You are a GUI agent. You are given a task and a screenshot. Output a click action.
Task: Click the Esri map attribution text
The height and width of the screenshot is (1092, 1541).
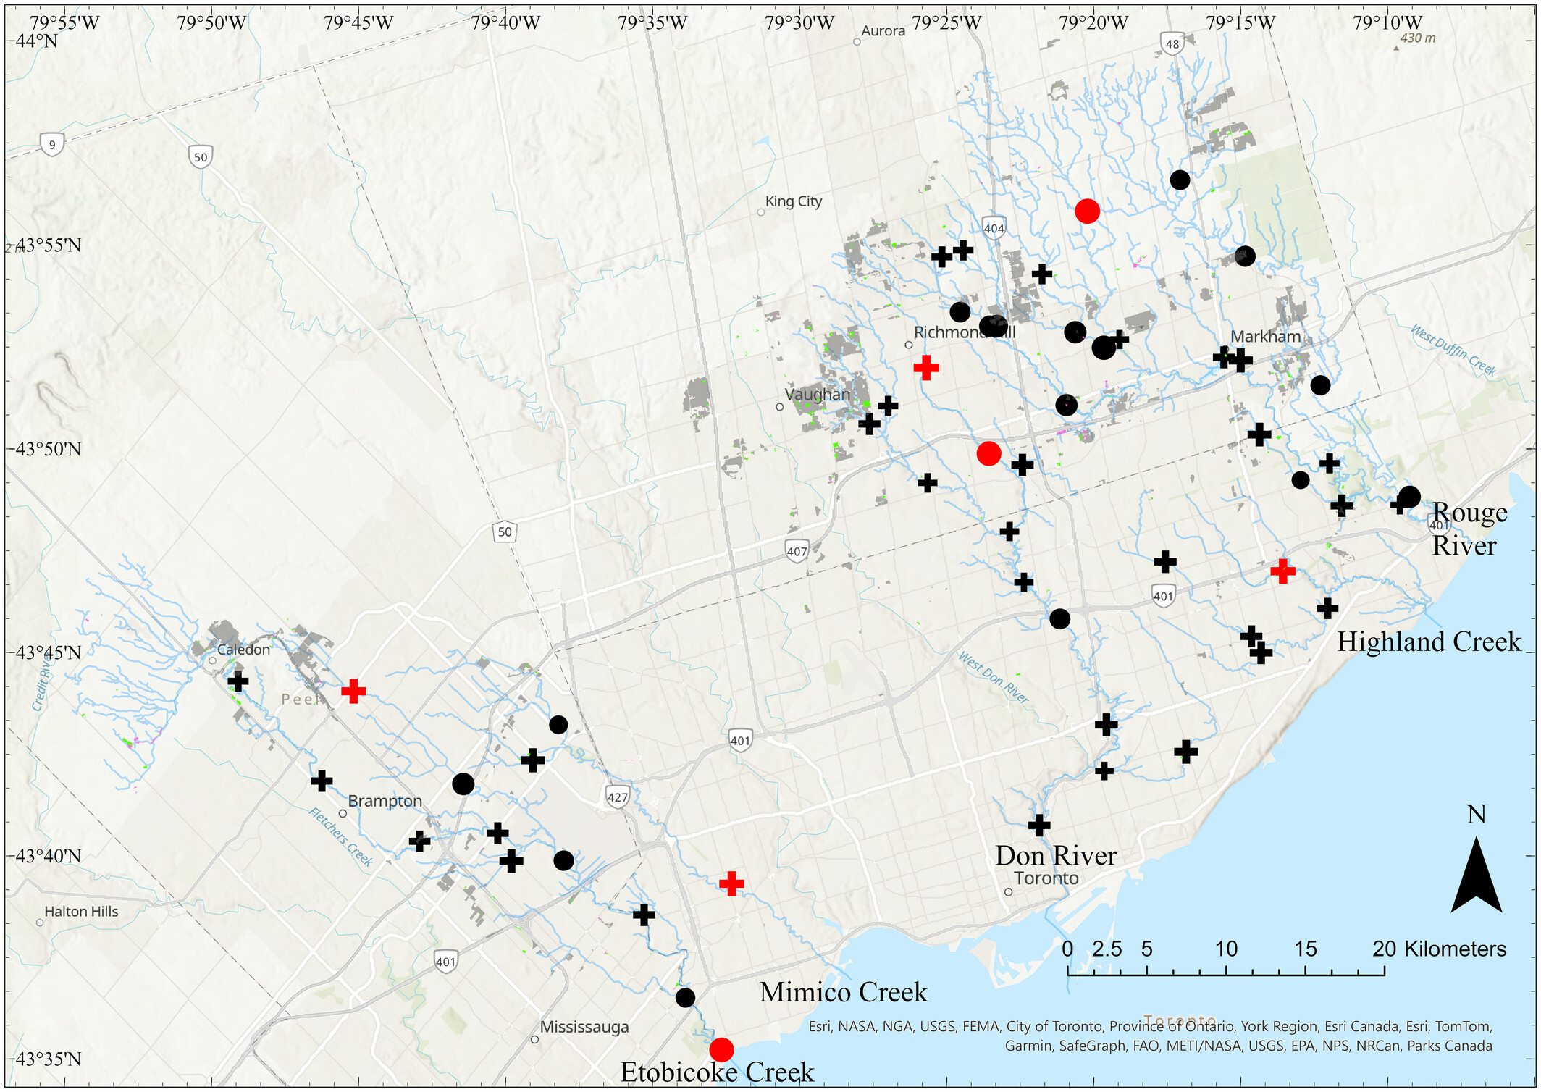(x=1150, y=1036)
